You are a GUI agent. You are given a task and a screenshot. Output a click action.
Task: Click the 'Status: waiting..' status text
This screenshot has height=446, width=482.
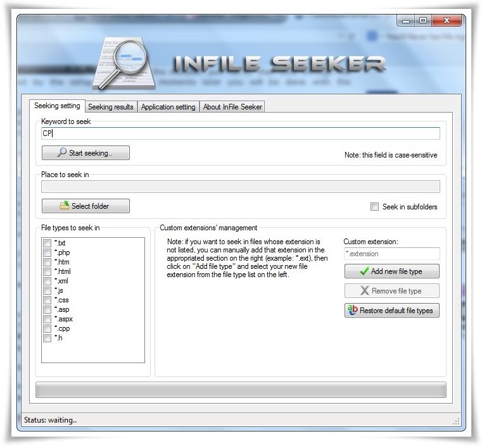tap(51, 420)
